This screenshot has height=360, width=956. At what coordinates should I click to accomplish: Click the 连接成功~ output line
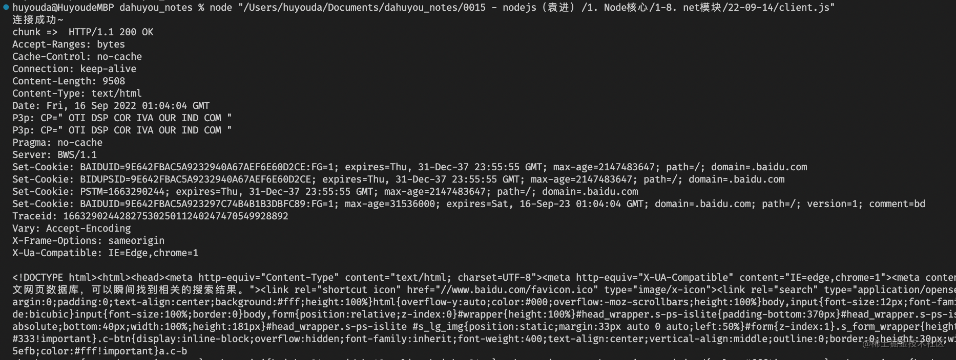coord(38,20)
